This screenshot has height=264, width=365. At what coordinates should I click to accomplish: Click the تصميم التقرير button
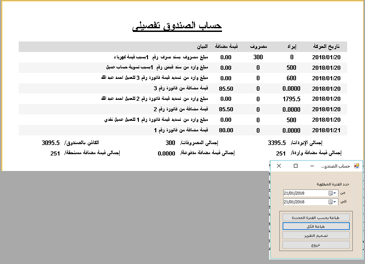[316, 235]
